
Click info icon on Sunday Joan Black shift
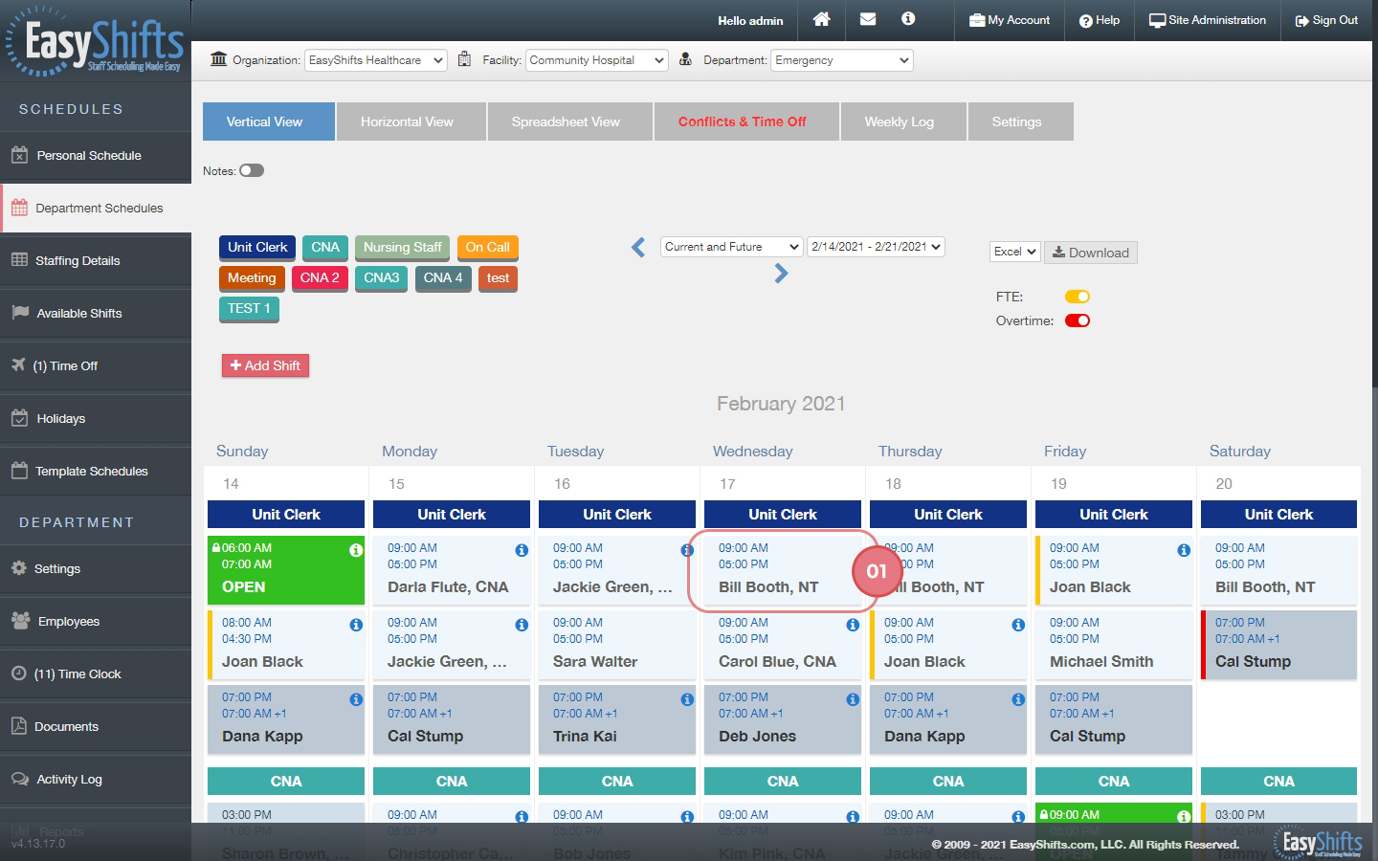point(356,625)
